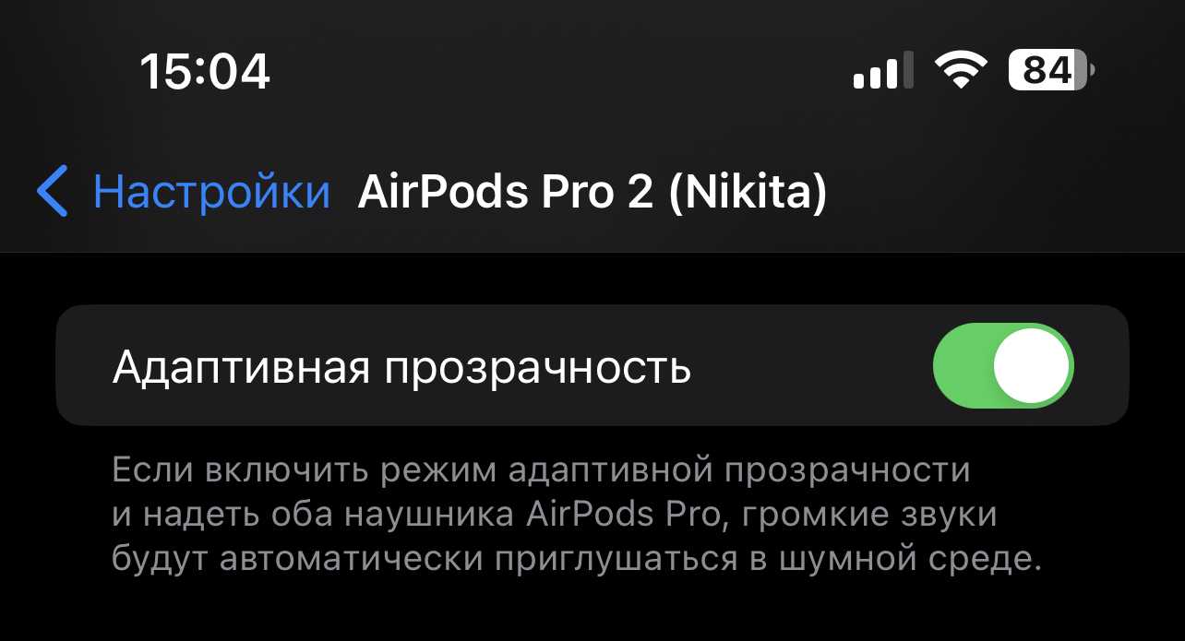
Task: Select the AirPods Pro 2 (Nikita) title
Action: [x=592, y=192]
